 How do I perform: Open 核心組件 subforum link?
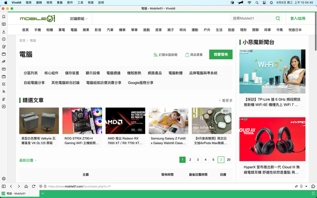tap(52, 73)
